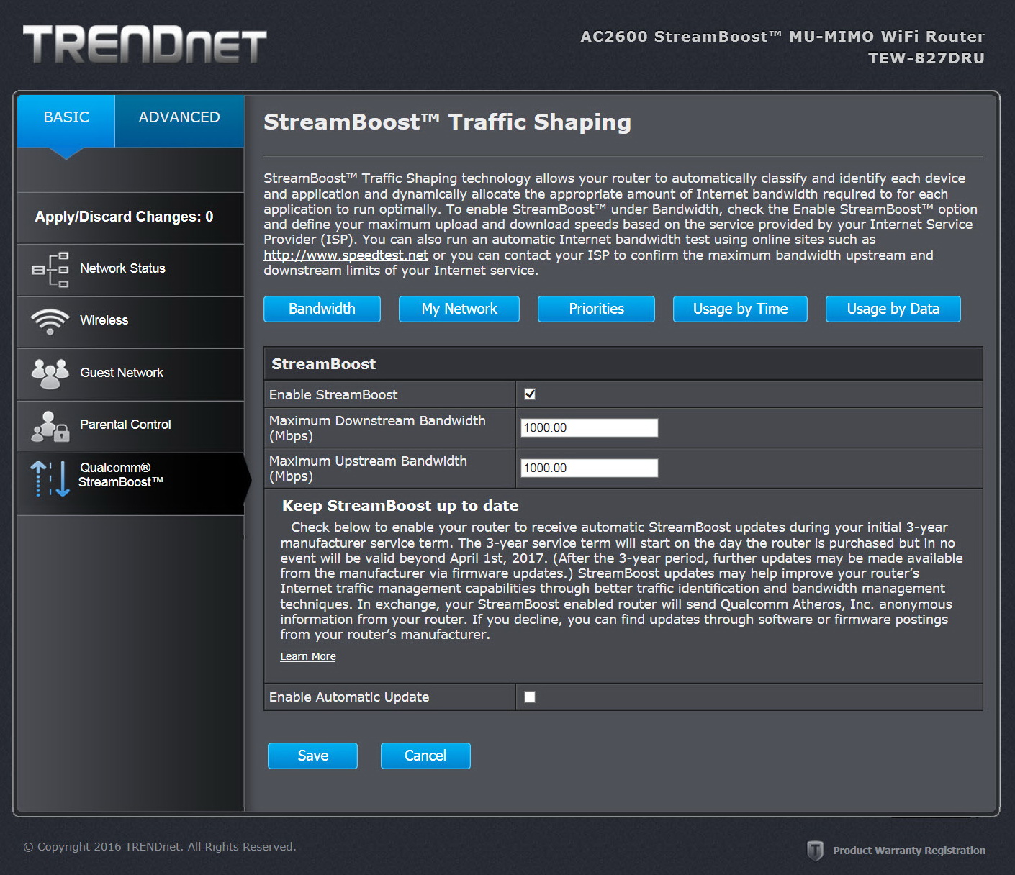Cancel the StreamBoost changes

tap(425, 756)
